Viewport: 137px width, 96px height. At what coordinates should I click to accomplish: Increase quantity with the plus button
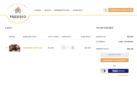click(x=72, y=48)
